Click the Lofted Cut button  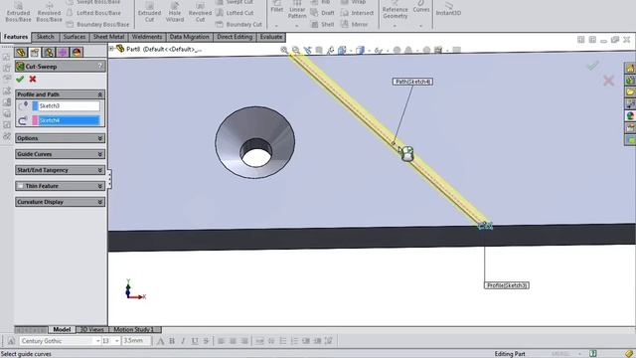coord(236,13)
